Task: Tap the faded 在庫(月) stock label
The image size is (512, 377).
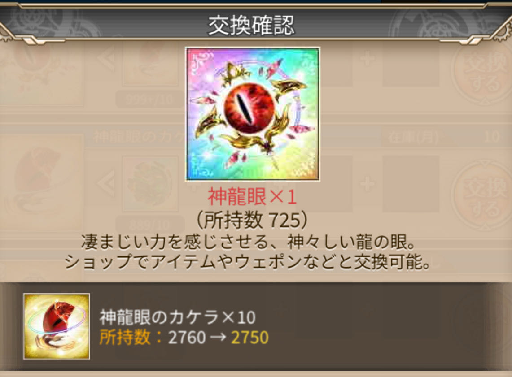Action: (413, 138)
